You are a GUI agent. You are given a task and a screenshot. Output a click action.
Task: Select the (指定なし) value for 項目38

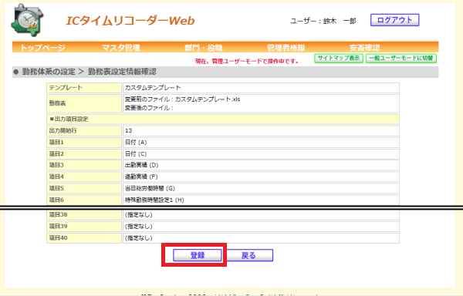[261, 215]
